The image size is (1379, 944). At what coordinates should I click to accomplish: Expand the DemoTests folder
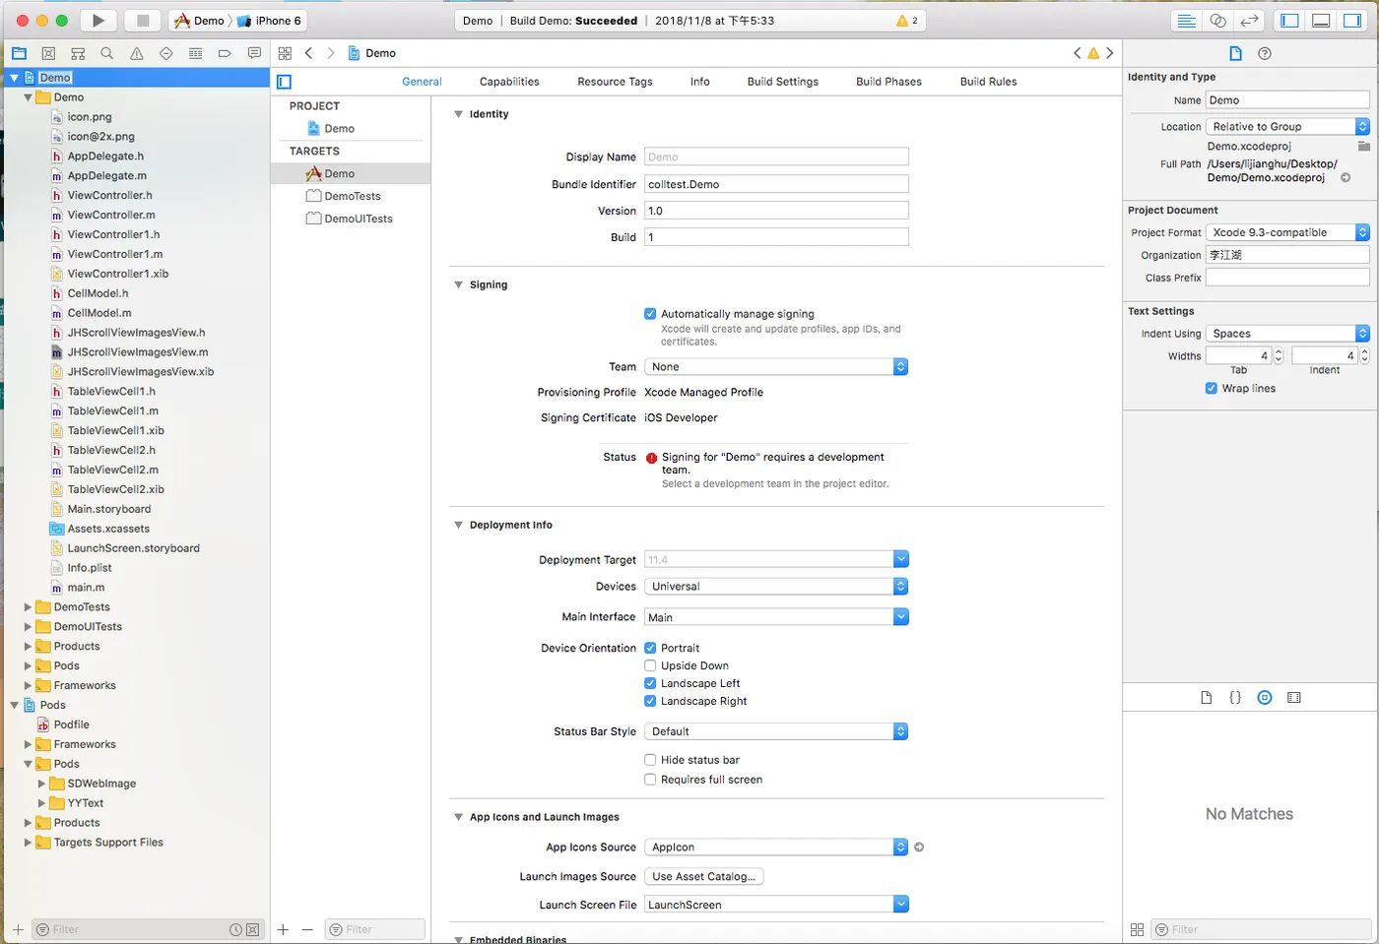[28, 607]
